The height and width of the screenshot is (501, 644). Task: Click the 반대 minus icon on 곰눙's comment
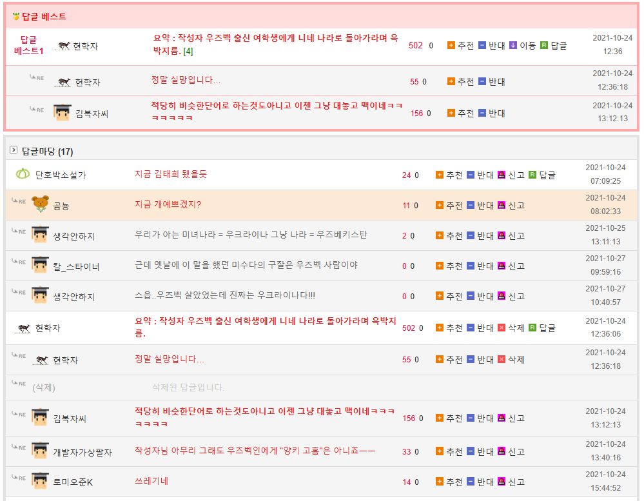pos(471,205)
